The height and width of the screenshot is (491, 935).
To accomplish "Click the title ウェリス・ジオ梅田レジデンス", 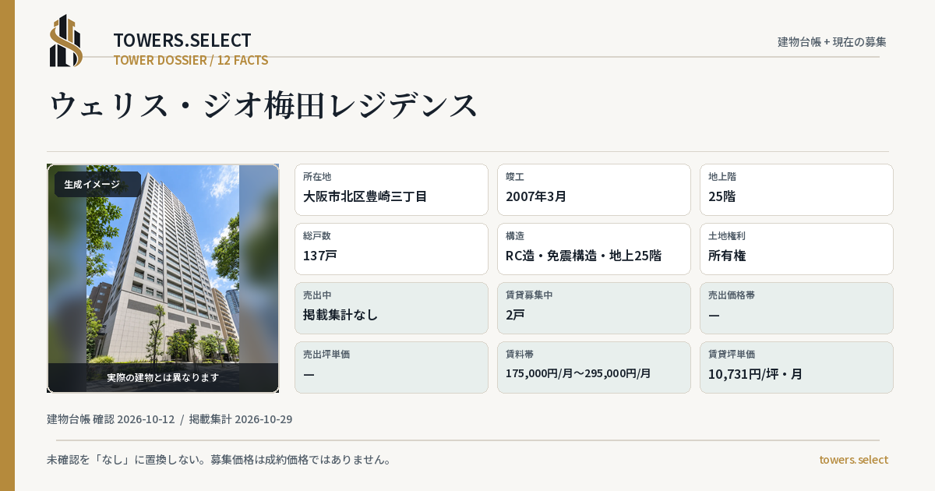I will pyautogui.click(x=263, y=105).
